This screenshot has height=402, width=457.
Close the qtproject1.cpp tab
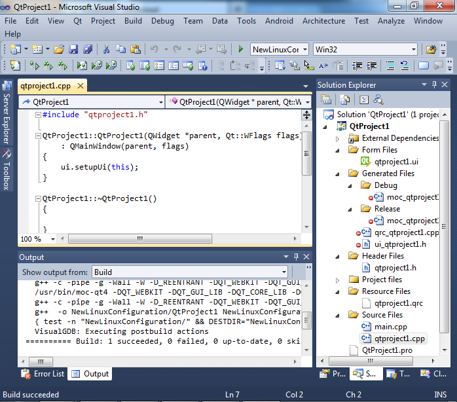[81, 86]
